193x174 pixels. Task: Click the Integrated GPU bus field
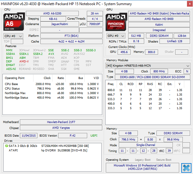159,30
